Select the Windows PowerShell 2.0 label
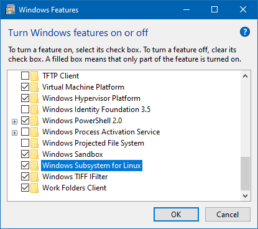Viewport: 258px width, 229px height. tap(82, 121)
